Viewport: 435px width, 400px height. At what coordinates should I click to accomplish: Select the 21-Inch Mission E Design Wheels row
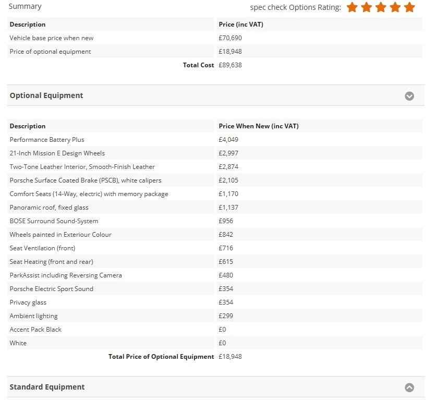[x=57, y=153]
